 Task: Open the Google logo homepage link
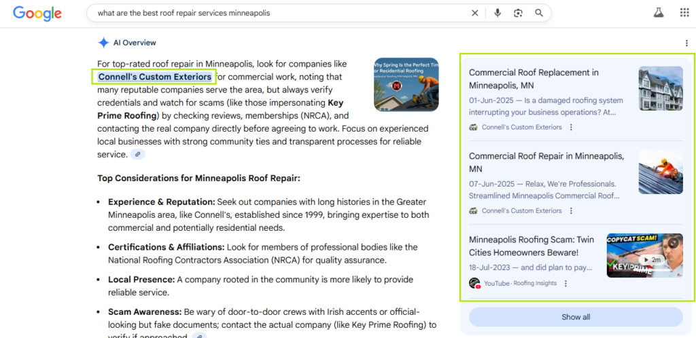tap(37, 14)
